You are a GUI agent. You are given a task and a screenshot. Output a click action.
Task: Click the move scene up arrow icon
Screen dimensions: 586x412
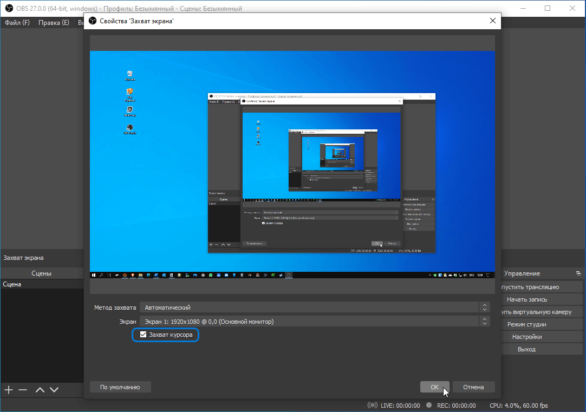click(x=39, y=389)
